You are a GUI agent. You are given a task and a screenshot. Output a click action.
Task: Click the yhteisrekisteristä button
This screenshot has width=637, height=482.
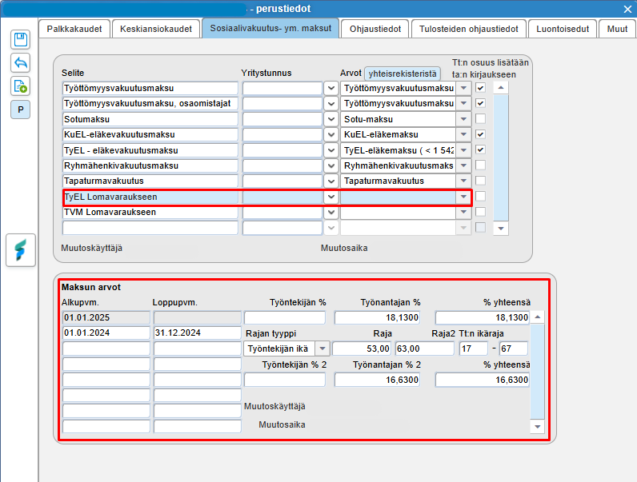[x=403, y=74]
